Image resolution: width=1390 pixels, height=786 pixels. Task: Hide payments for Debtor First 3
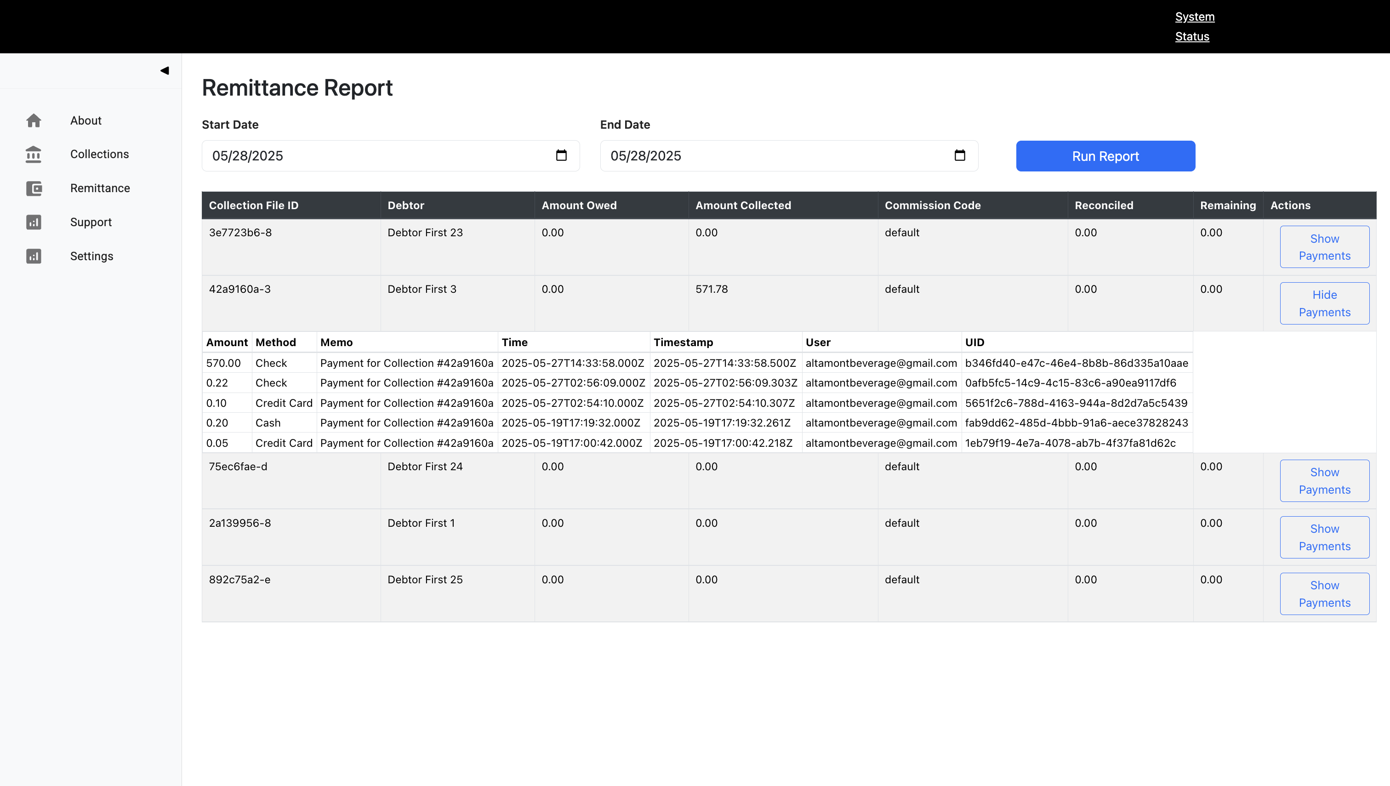(x=1324, y=303)
